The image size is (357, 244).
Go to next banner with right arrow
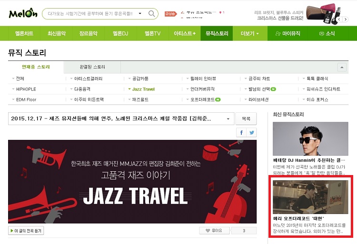click(x=346, y=20)
